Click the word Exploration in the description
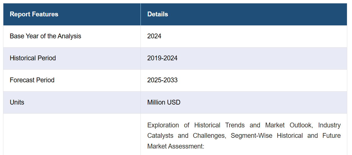This screenshot has width=352, height=155. point(163,125)
